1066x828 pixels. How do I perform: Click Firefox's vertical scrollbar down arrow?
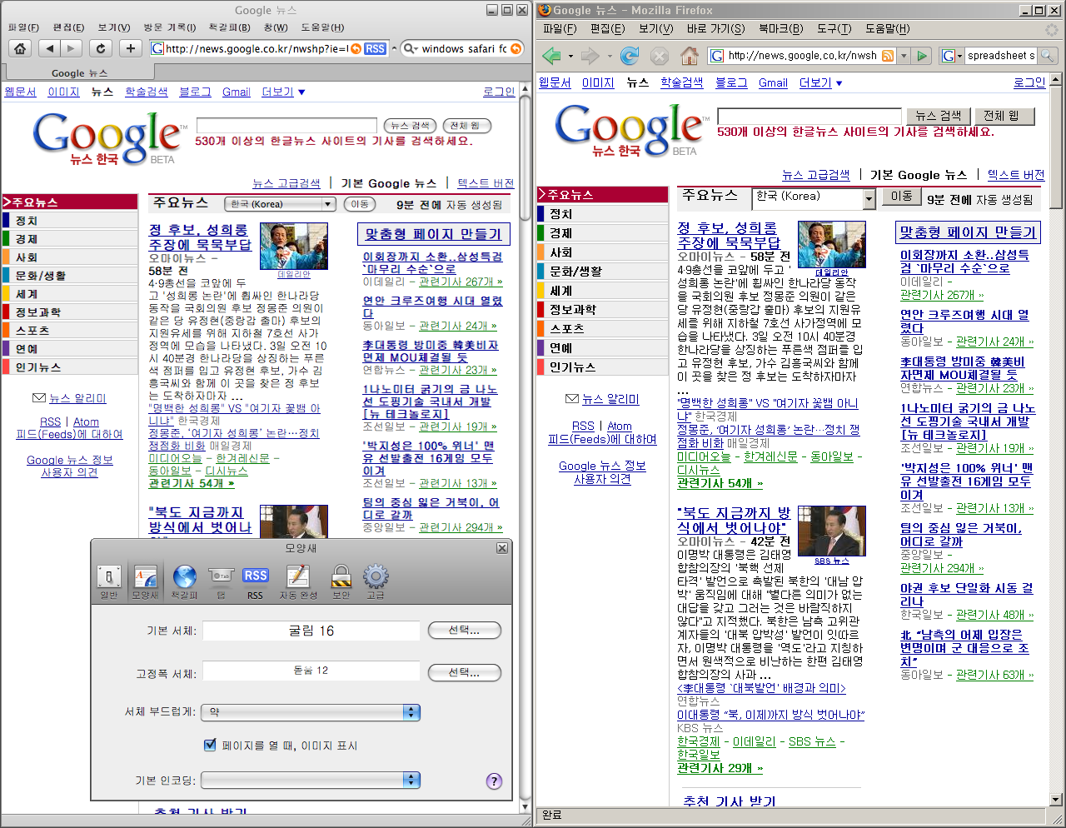click(1057, 798)
